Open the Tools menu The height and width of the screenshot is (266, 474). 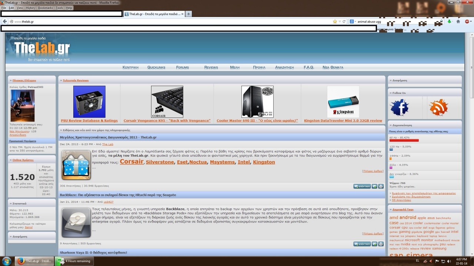59,8
